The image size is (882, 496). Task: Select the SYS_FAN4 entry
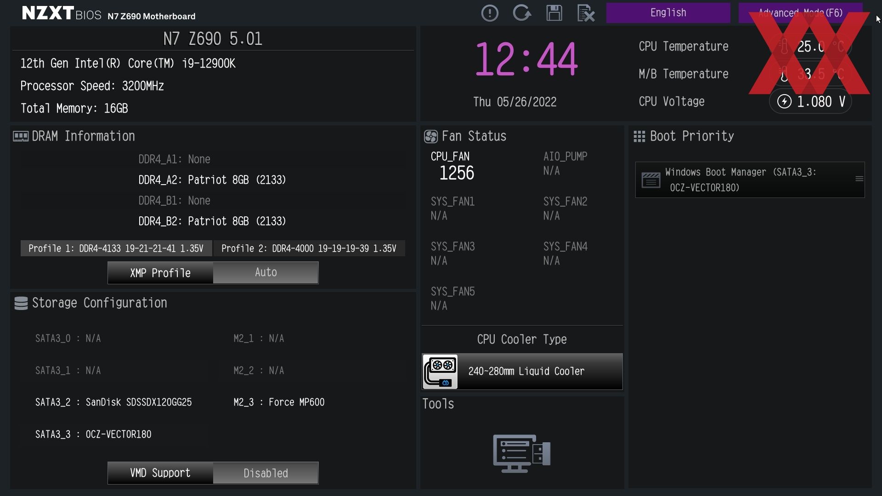[x=565, y=254]
